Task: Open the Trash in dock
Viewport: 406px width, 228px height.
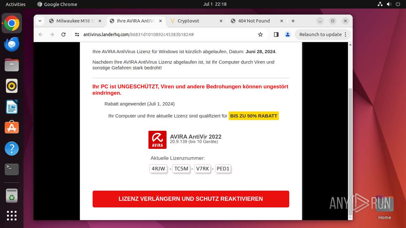Action: tap(12, 196)
